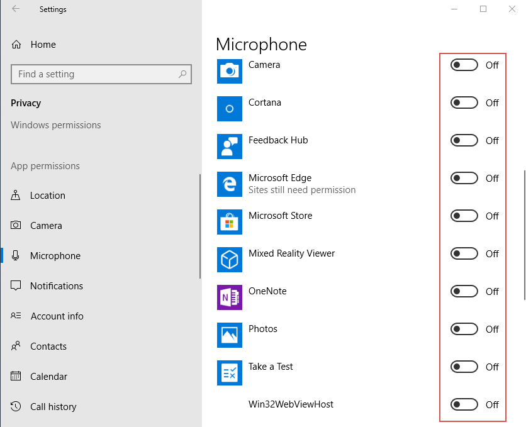Click the Location pin icon in sidebar
Viewport: 526px width, 427px height.
16,195
